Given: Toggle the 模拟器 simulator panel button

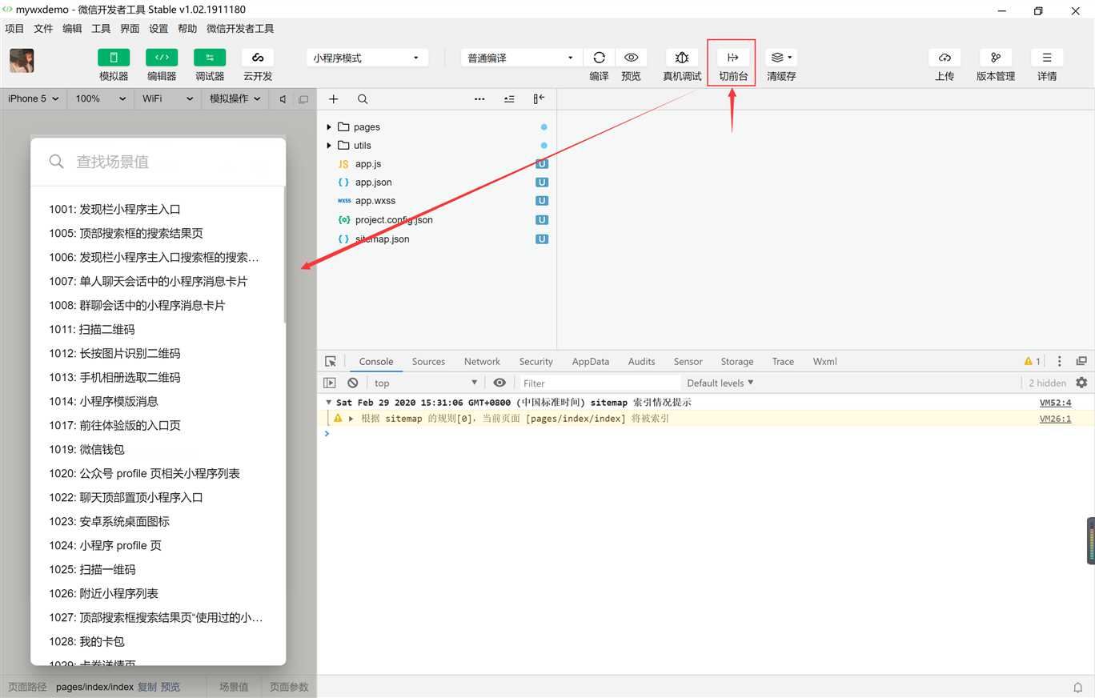Looking at the screenshot, I should click(114, 58).
